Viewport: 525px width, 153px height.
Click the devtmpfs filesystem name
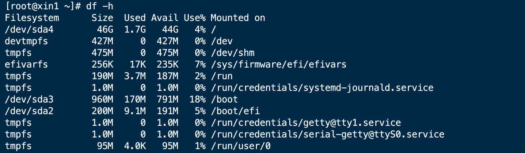click(x=27, y=41)
